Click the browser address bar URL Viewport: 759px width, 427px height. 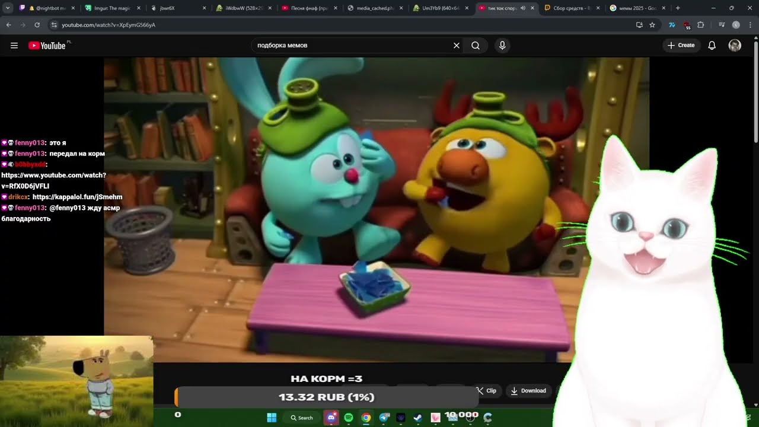[x=109, y=25]
